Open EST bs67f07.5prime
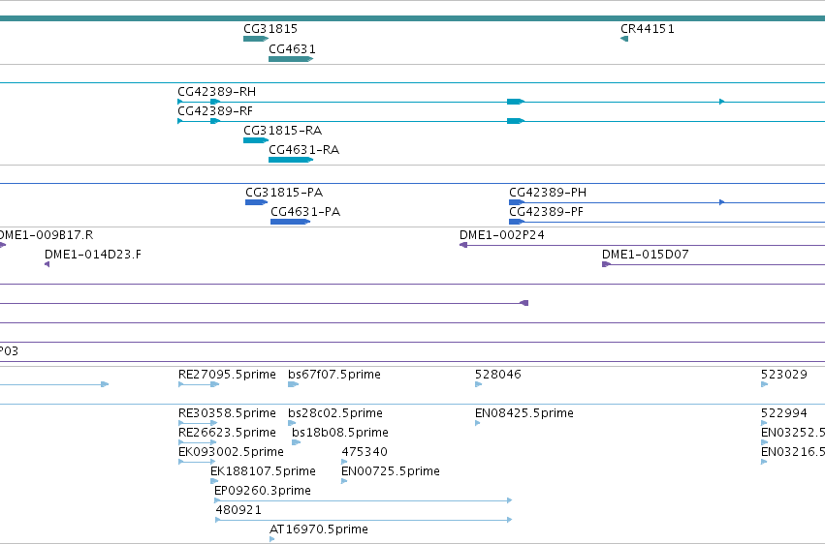825x544 pixels. click(x=334, y=375)
